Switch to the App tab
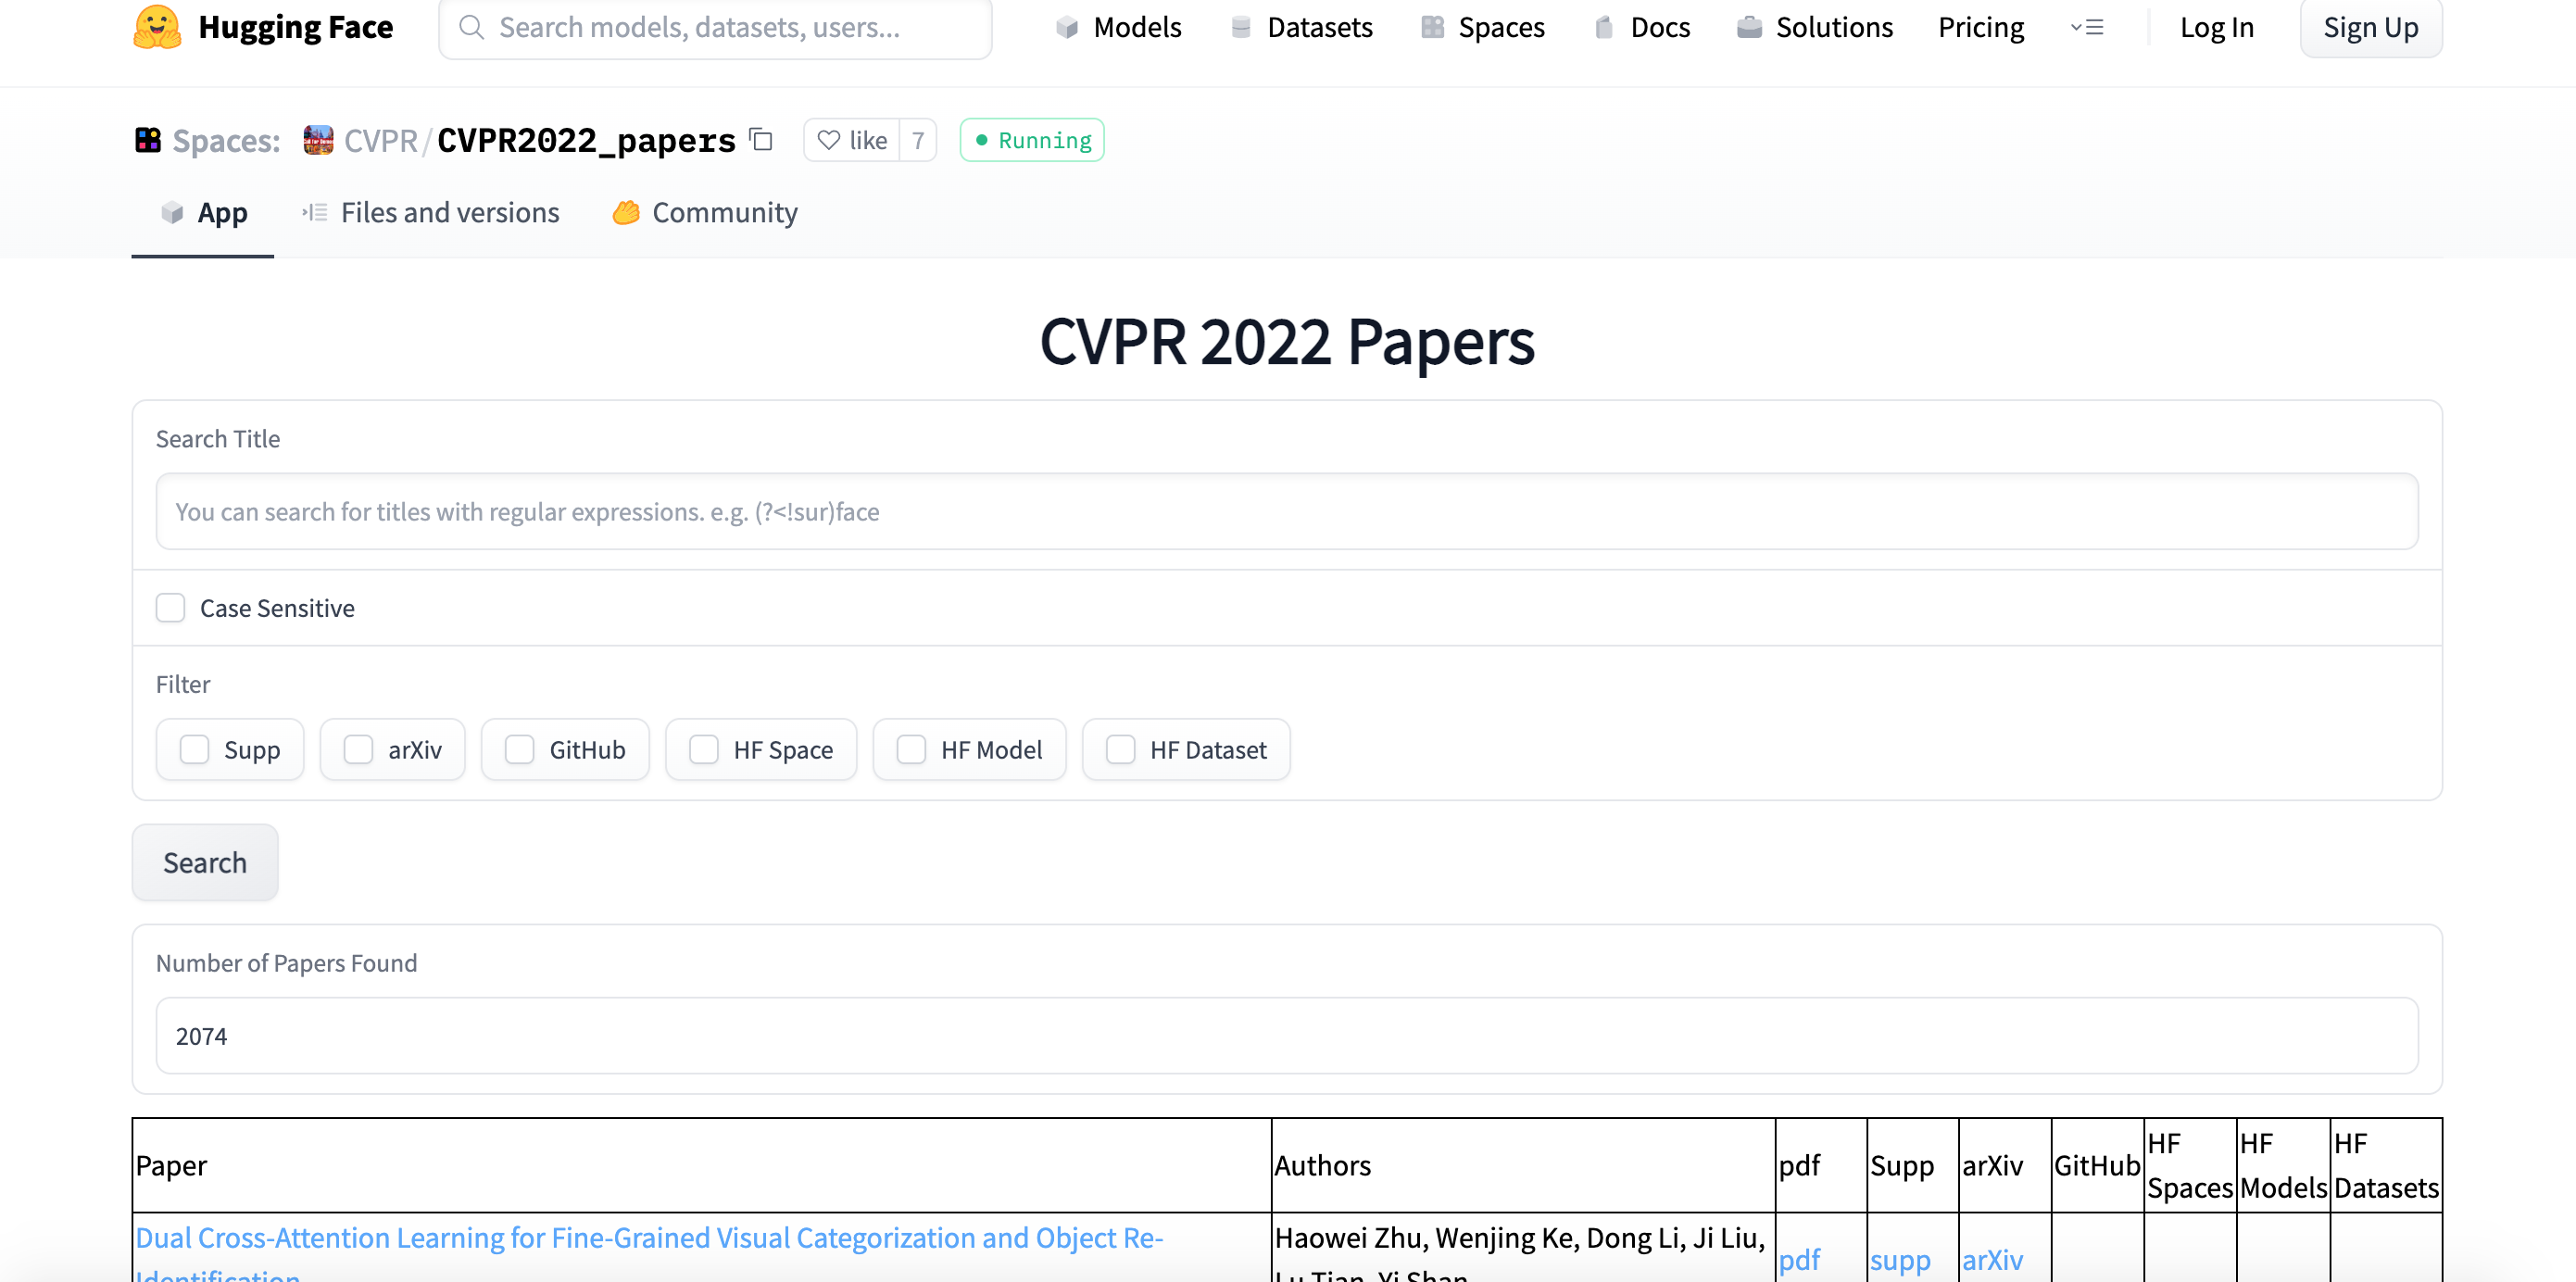2576x1282 pixels. point(203,212)
